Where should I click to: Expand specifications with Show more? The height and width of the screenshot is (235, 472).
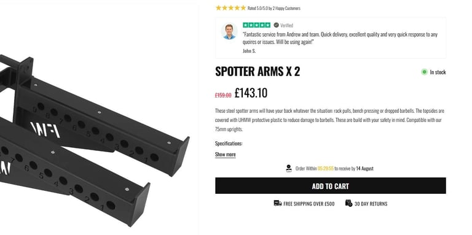225,155
